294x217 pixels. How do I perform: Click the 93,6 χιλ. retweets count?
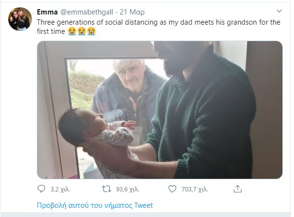point(128,189)
